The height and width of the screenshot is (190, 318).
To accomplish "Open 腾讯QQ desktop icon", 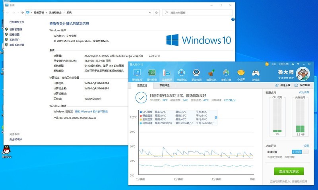I will (6, 151).
